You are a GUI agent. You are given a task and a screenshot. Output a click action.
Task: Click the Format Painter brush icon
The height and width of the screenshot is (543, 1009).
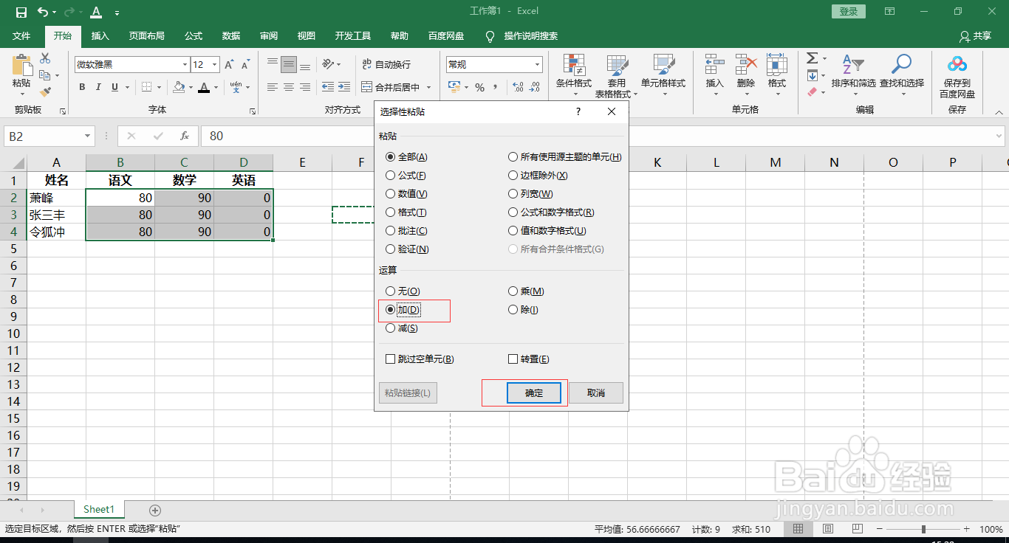point(45,91)
